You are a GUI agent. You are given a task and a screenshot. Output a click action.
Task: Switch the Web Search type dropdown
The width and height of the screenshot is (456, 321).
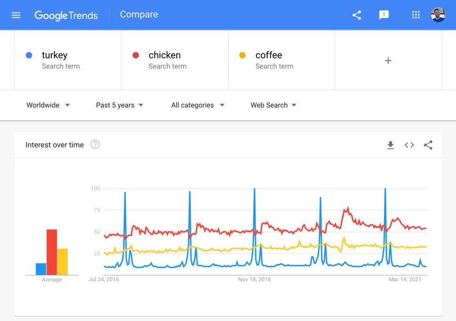[x=273, y=105]
